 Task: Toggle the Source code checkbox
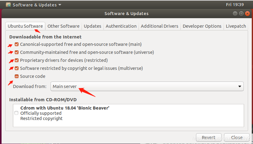(17, 76)
